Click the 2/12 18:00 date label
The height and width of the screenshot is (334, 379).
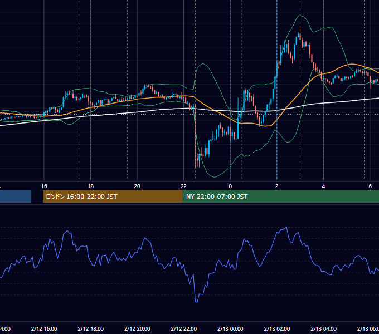90,328
